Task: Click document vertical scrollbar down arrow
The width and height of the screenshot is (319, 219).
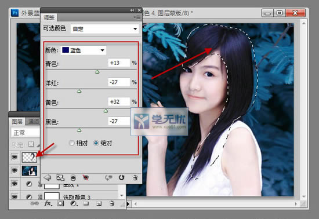Action: 303,196
